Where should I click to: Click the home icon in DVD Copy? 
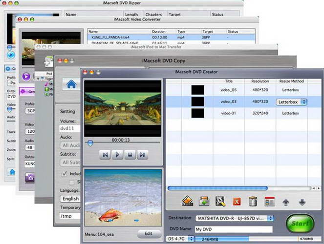pos(71,84)
